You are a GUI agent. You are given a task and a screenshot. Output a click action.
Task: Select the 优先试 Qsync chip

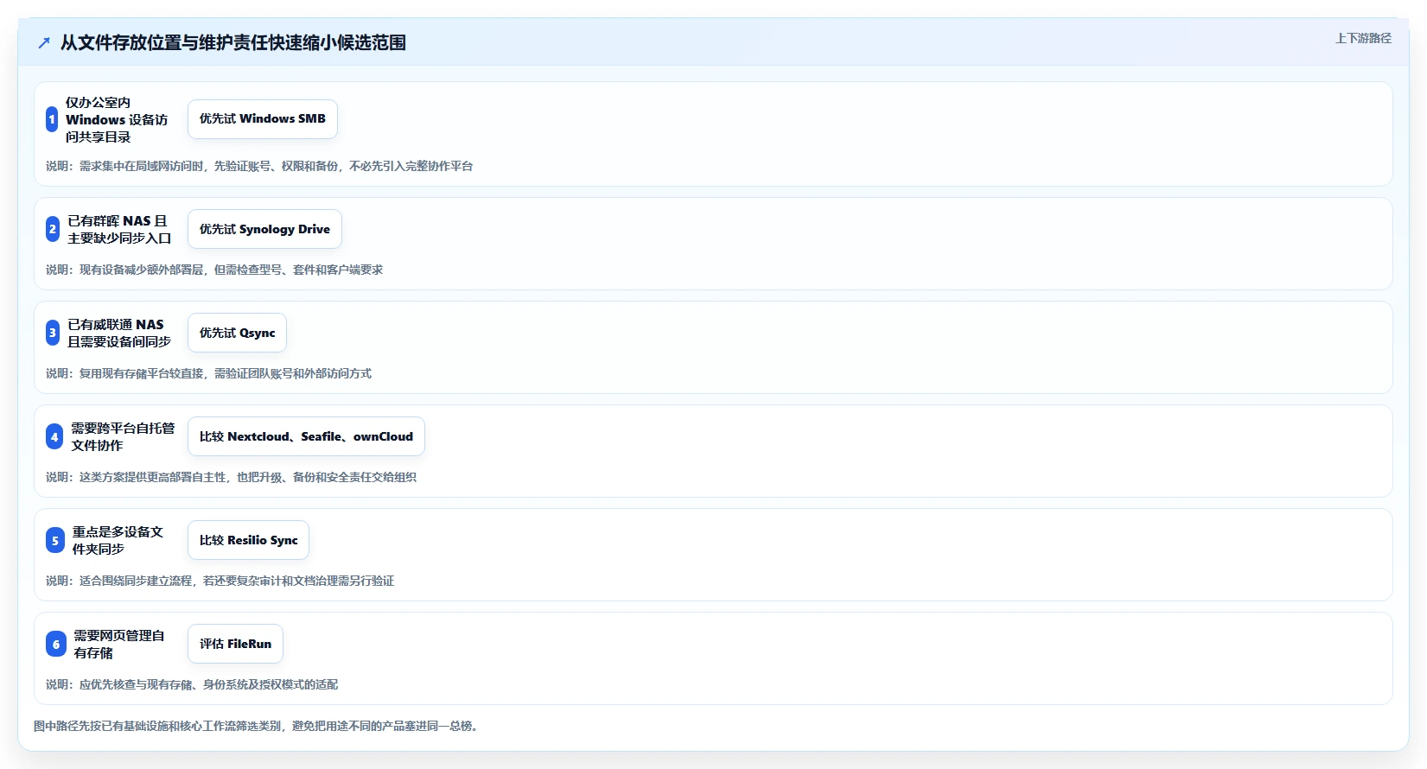(237, 333)
